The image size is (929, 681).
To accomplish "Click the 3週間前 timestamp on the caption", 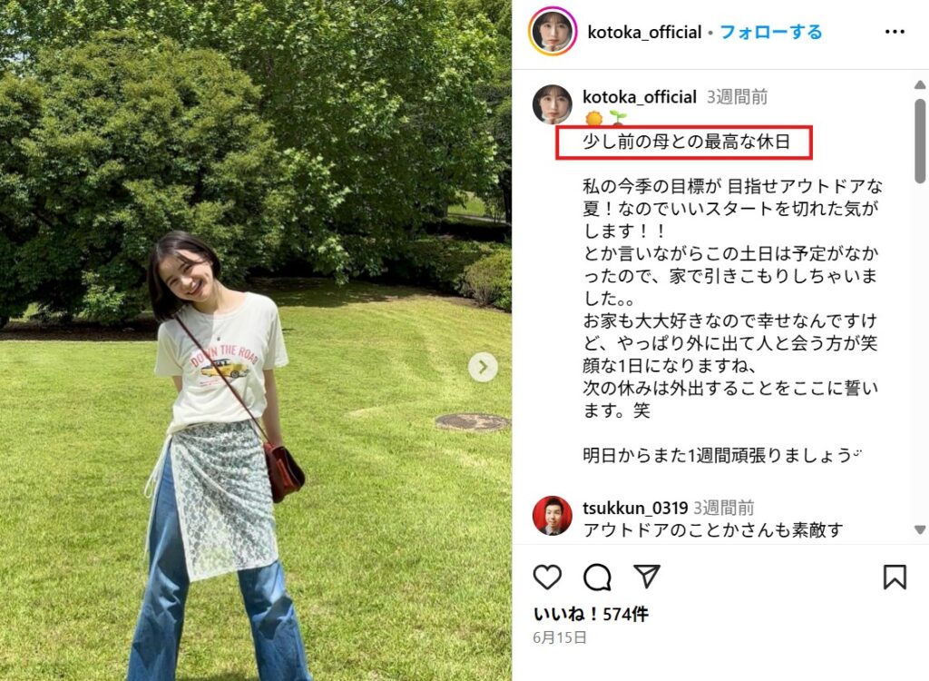I will 737,96.
